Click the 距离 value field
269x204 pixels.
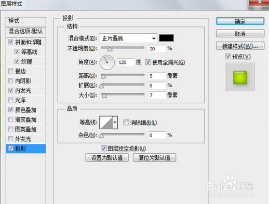[x=157, y=76]
